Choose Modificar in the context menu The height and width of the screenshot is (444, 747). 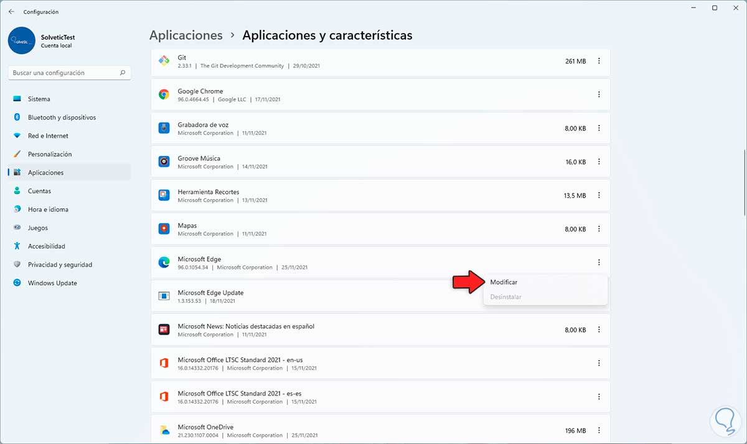(545, 282)
